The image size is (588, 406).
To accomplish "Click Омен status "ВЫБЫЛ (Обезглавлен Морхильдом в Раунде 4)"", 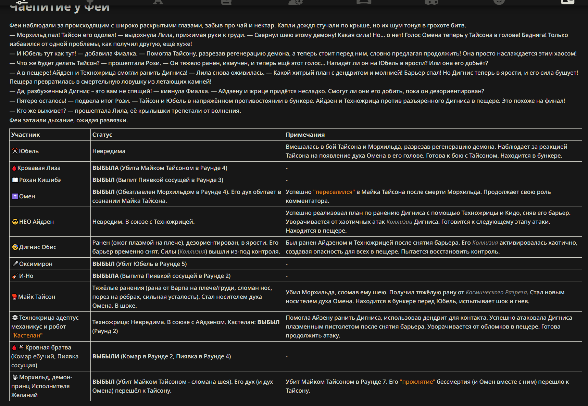I will point(187,196).
